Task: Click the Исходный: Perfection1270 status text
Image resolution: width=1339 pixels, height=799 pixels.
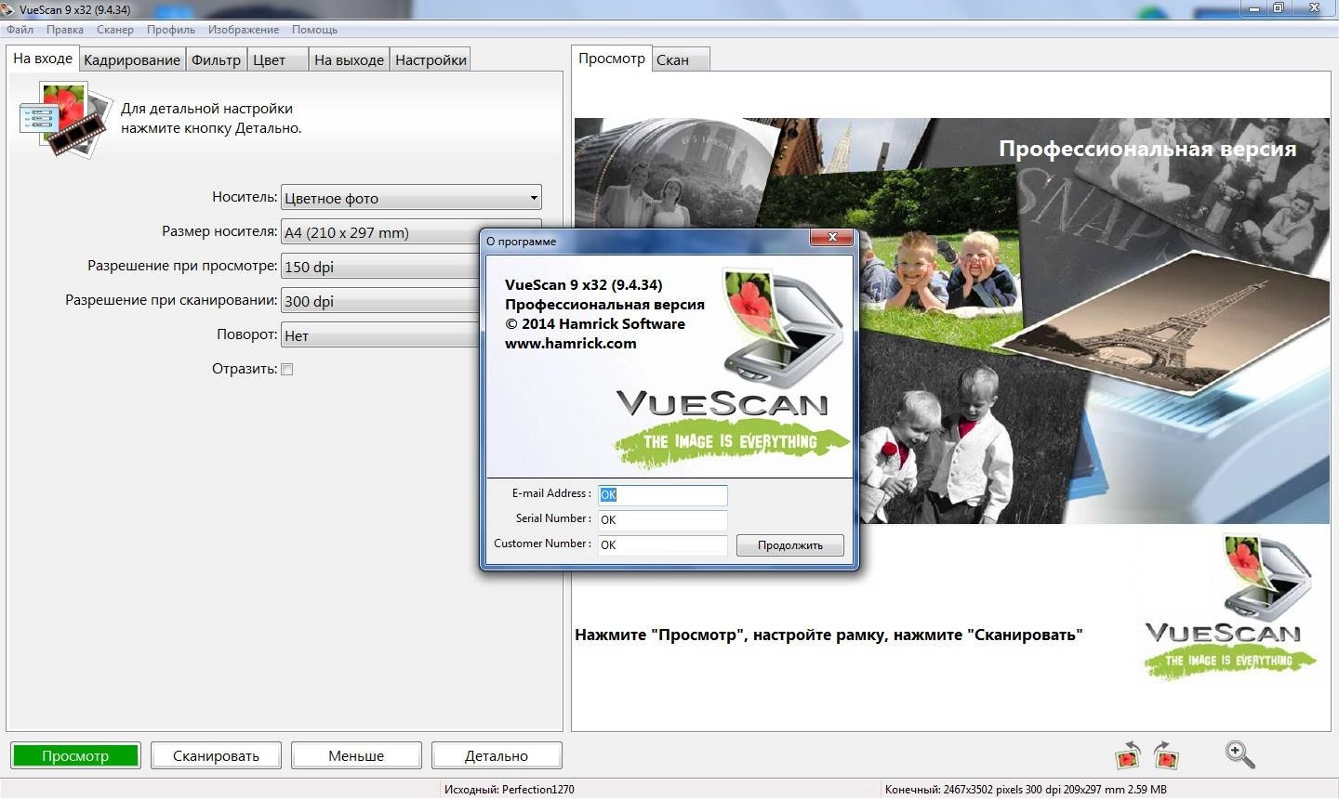Action: coord(510,790)
